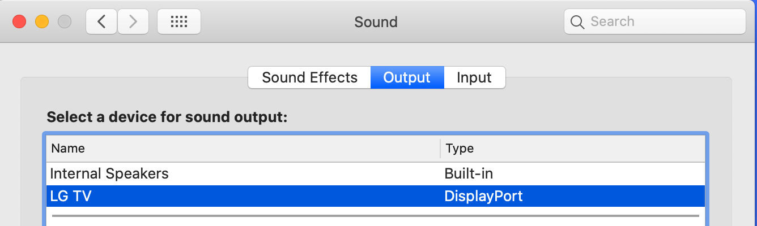Click the magnifying glass search icon

pos(577,22)
